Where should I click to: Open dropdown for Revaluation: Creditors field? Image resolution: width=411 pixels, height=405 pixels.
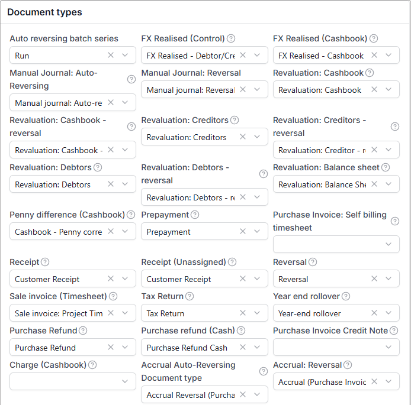pos(257,137)
